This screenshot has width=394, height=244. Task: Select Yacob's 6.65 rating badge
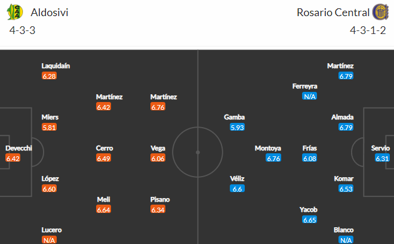tap(310, 220)
